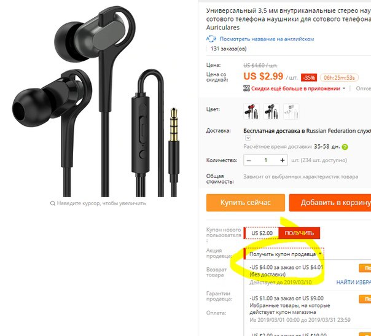Click the 'НАЙТИ ИЗБРА' link text

[x=353, y=282]
